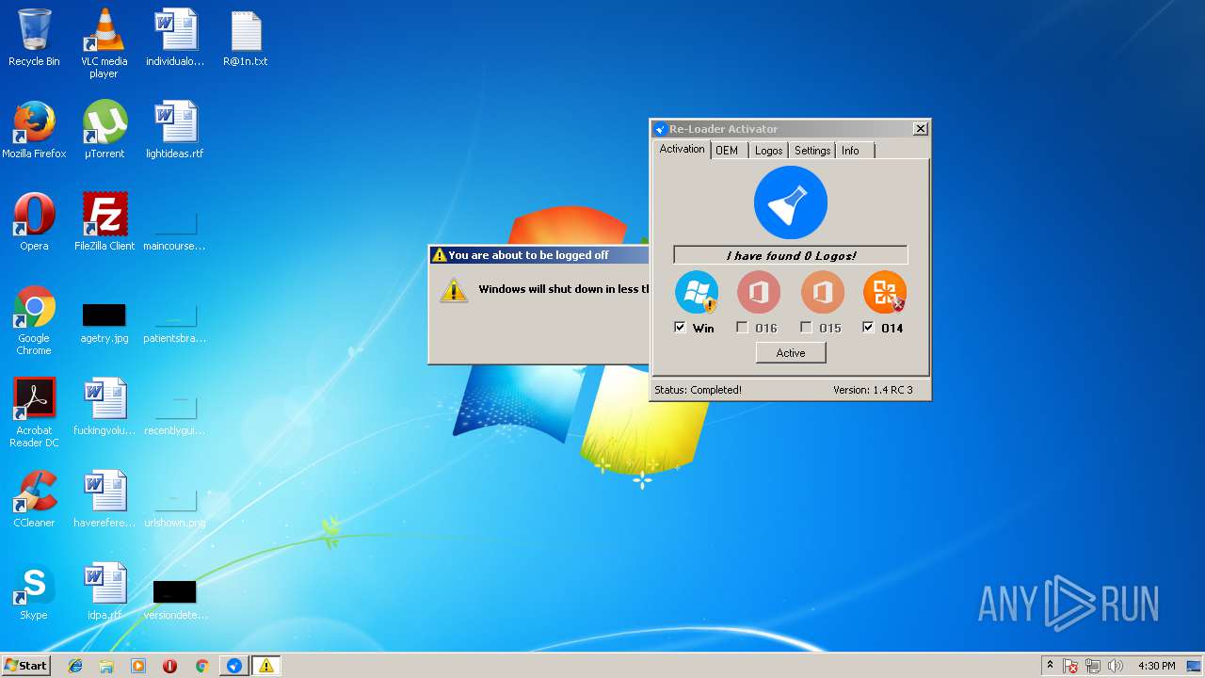The image size is (1205, 678).
Task: Select the Office 2016 icon
Action: pyautogui.click(x=759, y=293)
